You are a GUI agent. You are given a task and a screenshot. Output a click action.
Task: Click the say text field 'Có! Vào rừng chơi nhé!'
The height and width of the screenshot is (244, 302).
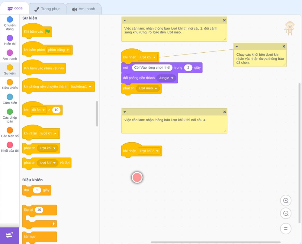[x=152, y=68]
